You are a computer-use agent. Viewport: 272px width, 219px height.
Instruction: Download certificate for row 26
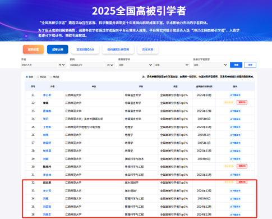coord(235,135)
